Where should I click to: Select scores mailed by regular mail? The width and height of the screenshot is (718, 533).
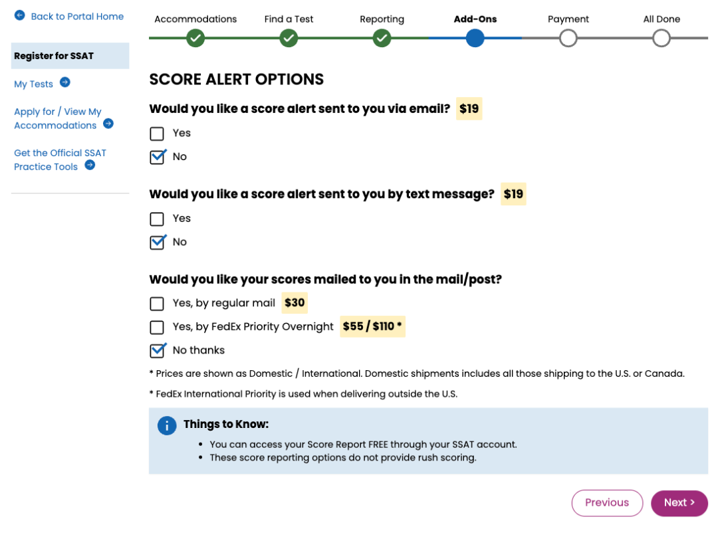coord(157,304)
